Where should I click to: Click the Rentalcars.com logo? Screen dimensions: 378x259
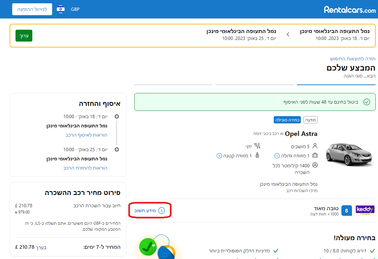350,10
